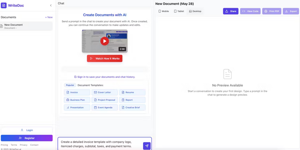The height and width of the screenshot is (150, 300).
Task: Switch preview to Tablet view
Action: (x=179, y=11)
